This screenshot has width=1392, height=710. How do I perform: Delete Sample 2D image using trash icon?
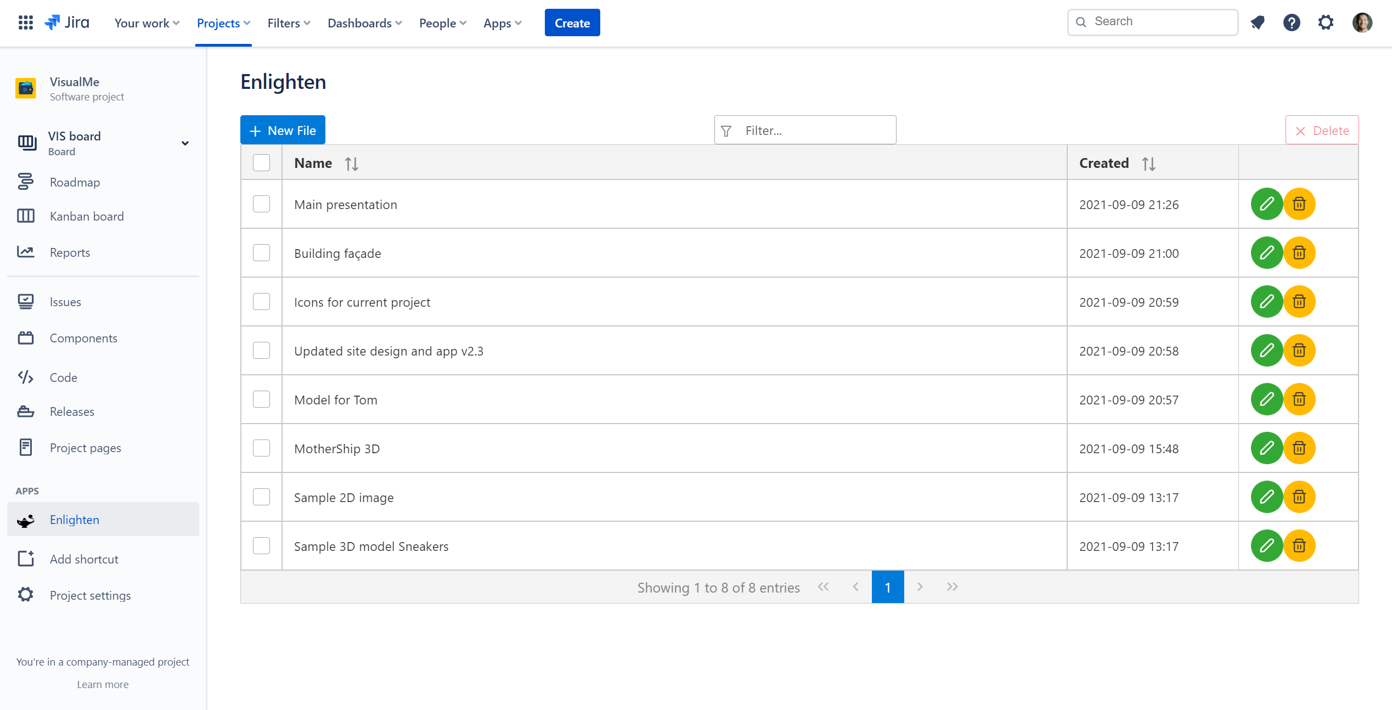[x=1299, y=497]
